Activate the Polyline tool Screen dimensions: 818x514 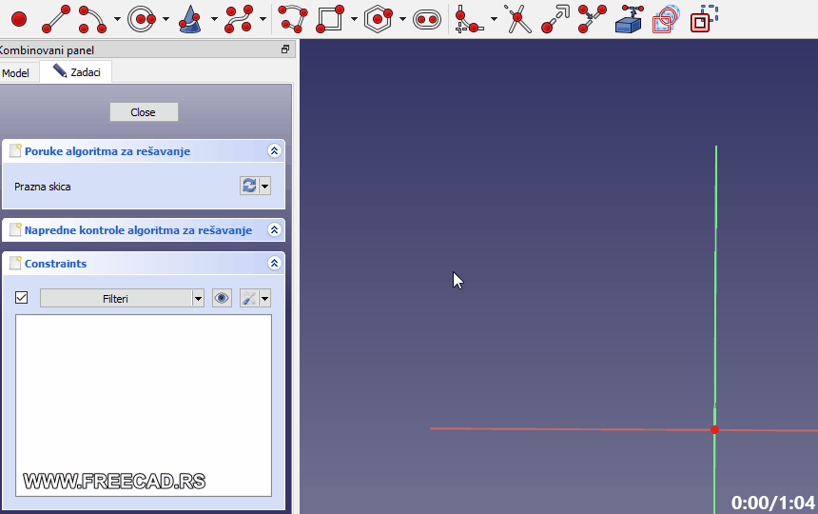[x=293, y=18]
